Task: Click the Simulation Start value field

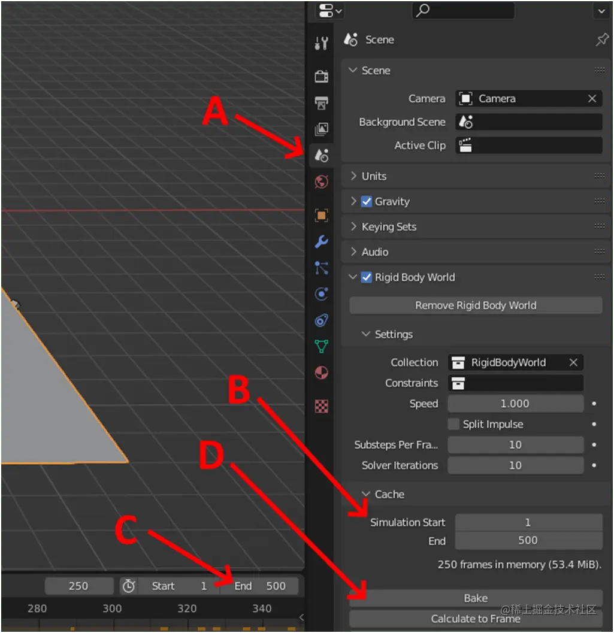Action: pos(528,522)
